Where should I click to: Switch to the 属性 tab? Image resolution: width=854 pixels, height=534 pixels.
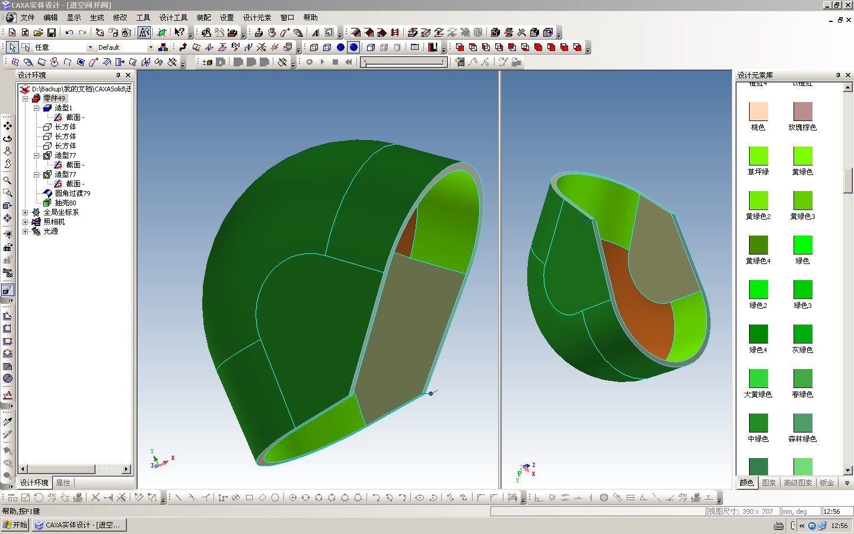[63, 483]
